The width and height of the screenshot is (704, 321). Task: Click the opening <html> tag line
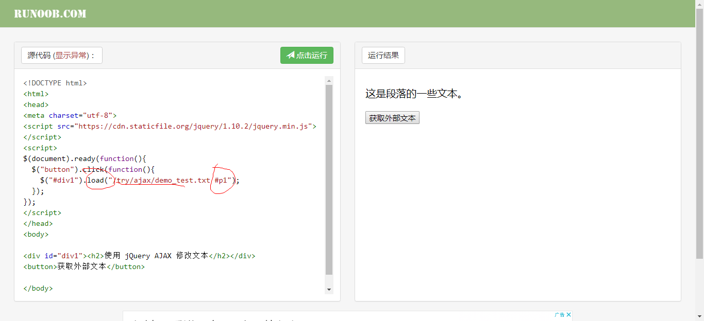[x=36, y=94]
